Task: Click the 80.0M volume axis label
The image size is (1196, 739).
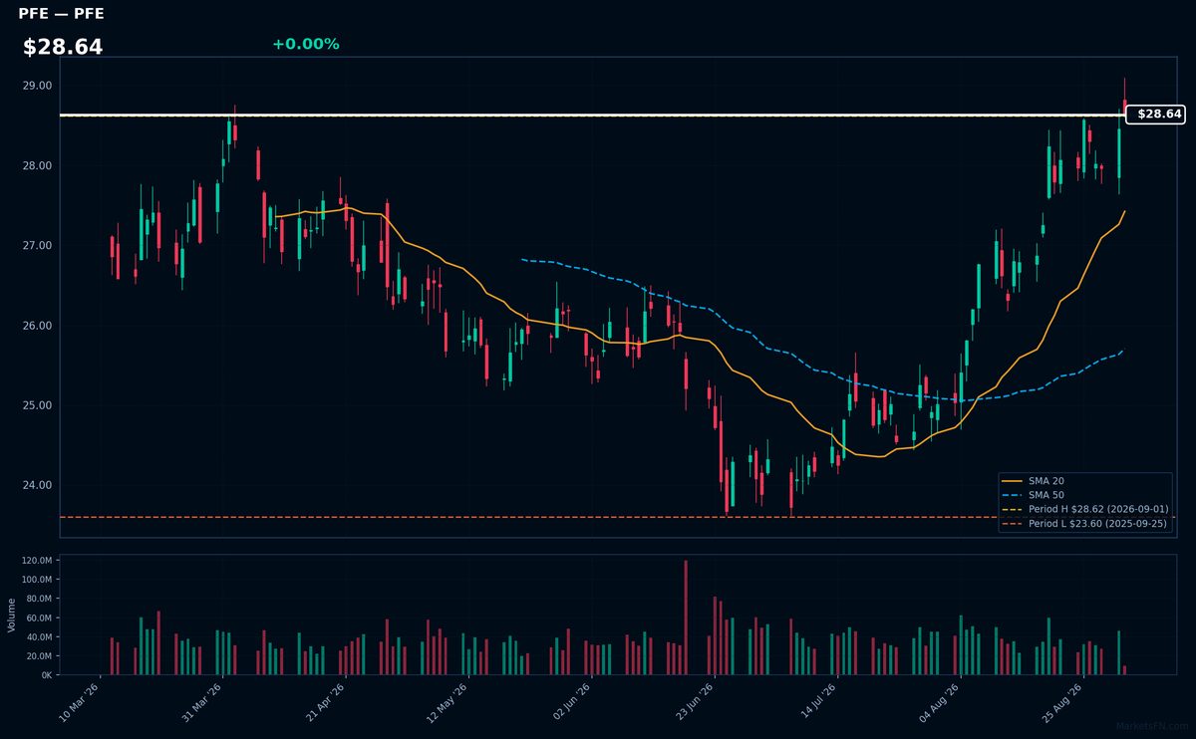Action: pyautogui.click(x=38, y=599)
